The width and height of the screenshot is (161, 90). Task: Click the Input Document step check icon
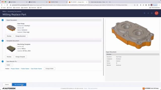click(3, 20)
